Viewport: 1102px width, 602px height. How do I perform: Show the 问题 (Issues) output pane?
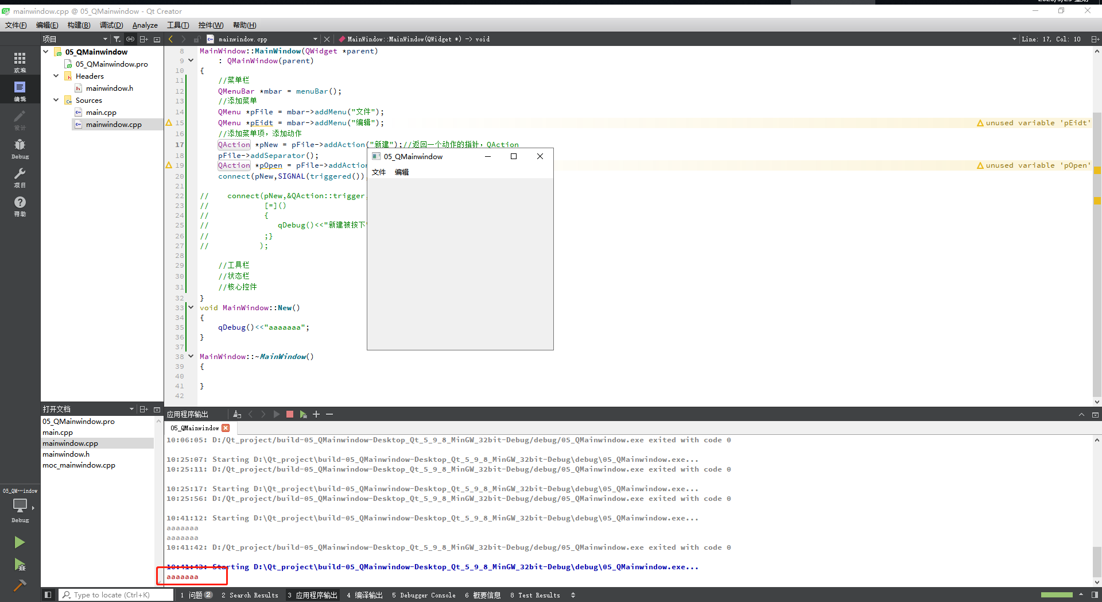[196, 595]
